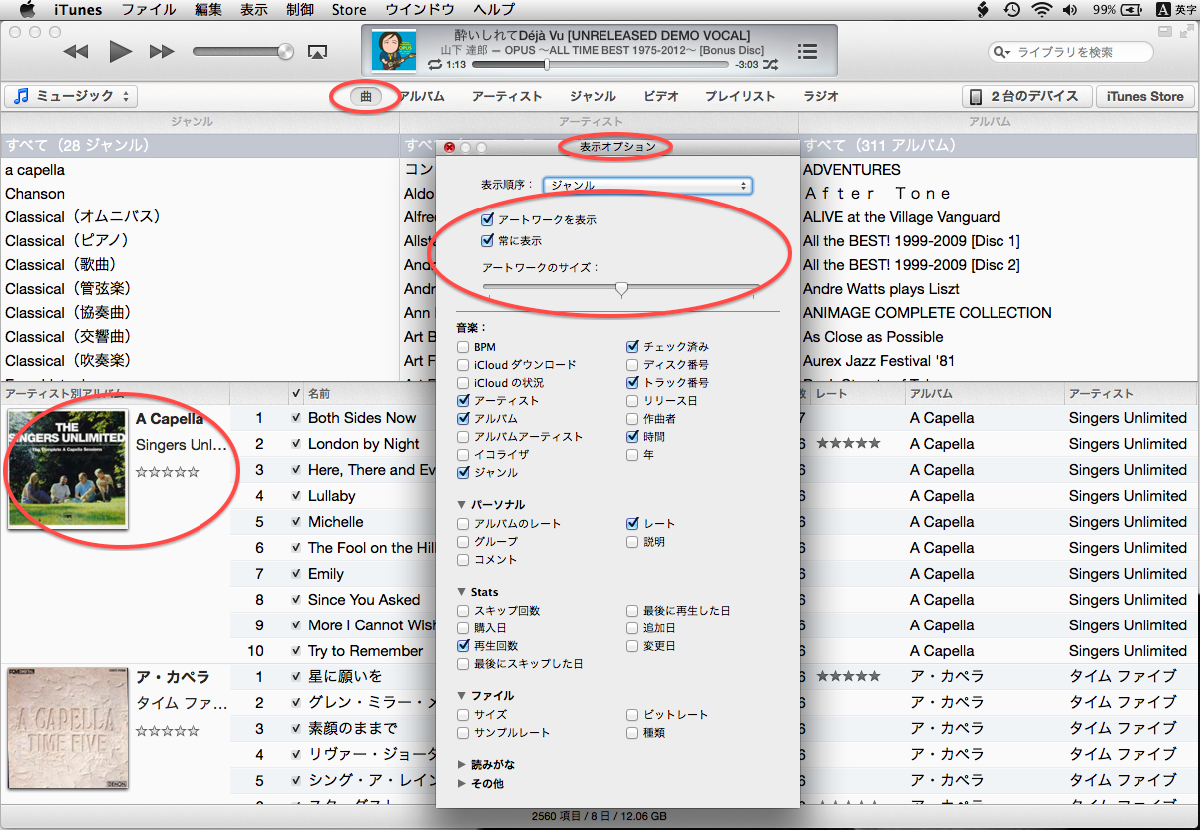Open the Wi-Fi status icon
This screenshot has height=830, width=1200.
click(x=1042, y=10)
